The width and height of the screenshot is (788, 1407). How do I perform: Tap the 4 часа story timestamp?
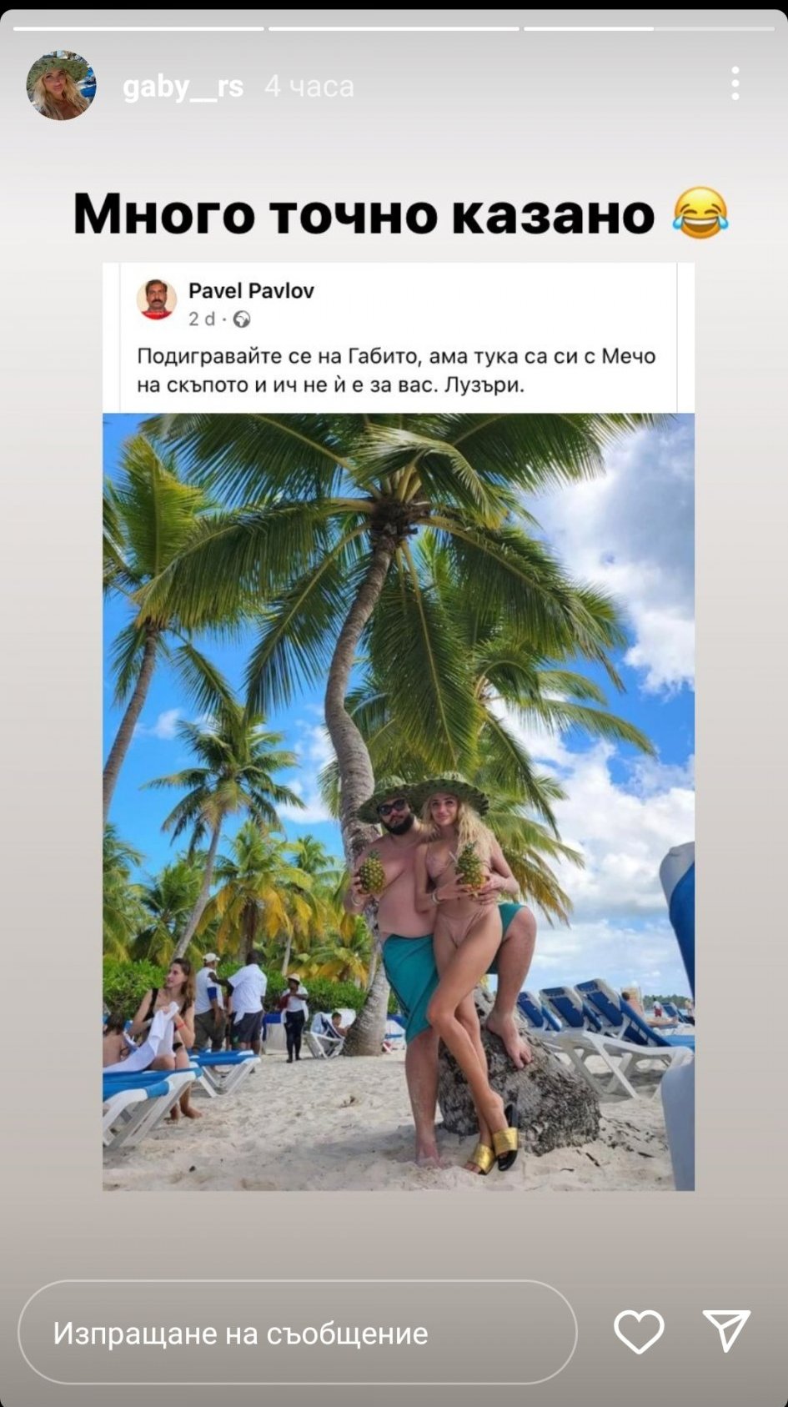[309, 86]
